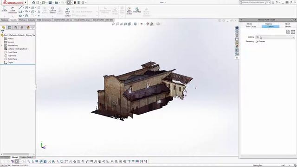Create a new document with New icon
Screen dimensions: 297x167
(x=38, y=2)
